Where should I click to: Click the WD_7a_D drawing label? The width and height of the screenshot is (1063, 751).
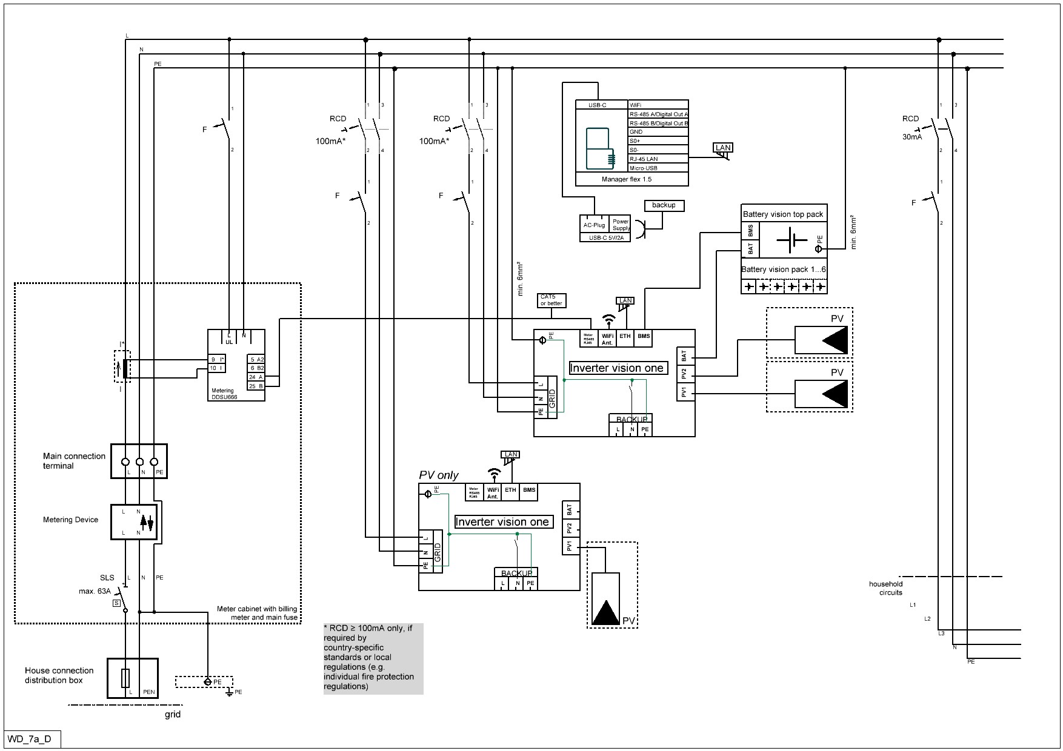[x=30, y=739]
